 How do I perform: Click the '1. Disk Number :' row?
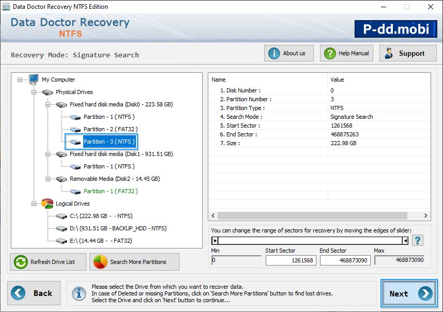coord(319,90)
